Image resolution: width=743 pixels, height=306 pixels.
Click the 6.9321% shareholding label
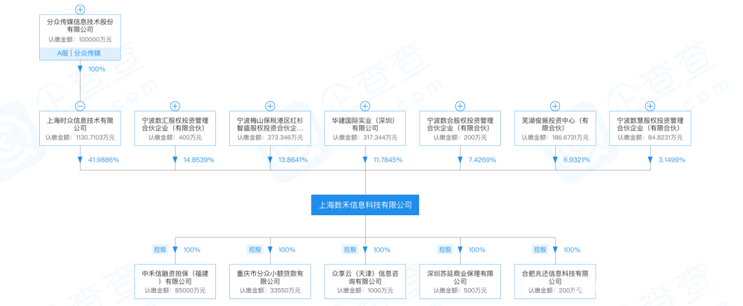tap(577, 160)
